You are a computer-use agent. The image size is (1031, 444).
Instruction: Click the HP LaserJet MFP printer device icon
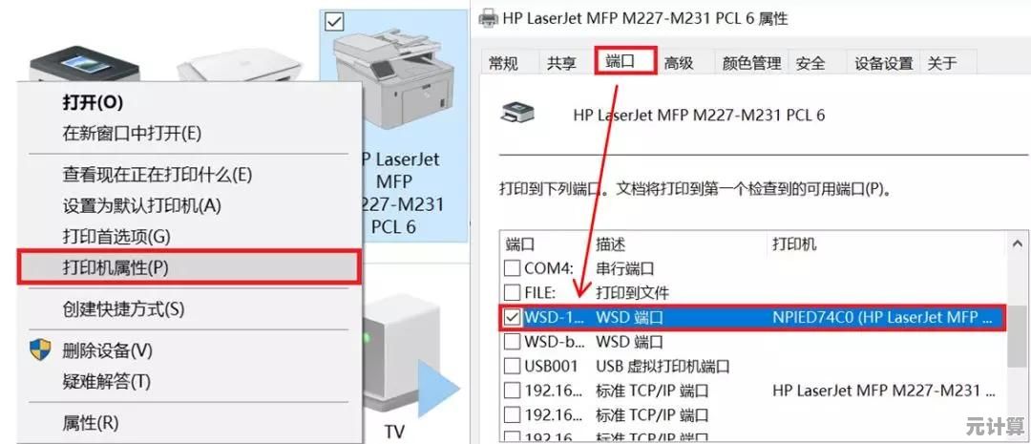click(x=392, y=80)
